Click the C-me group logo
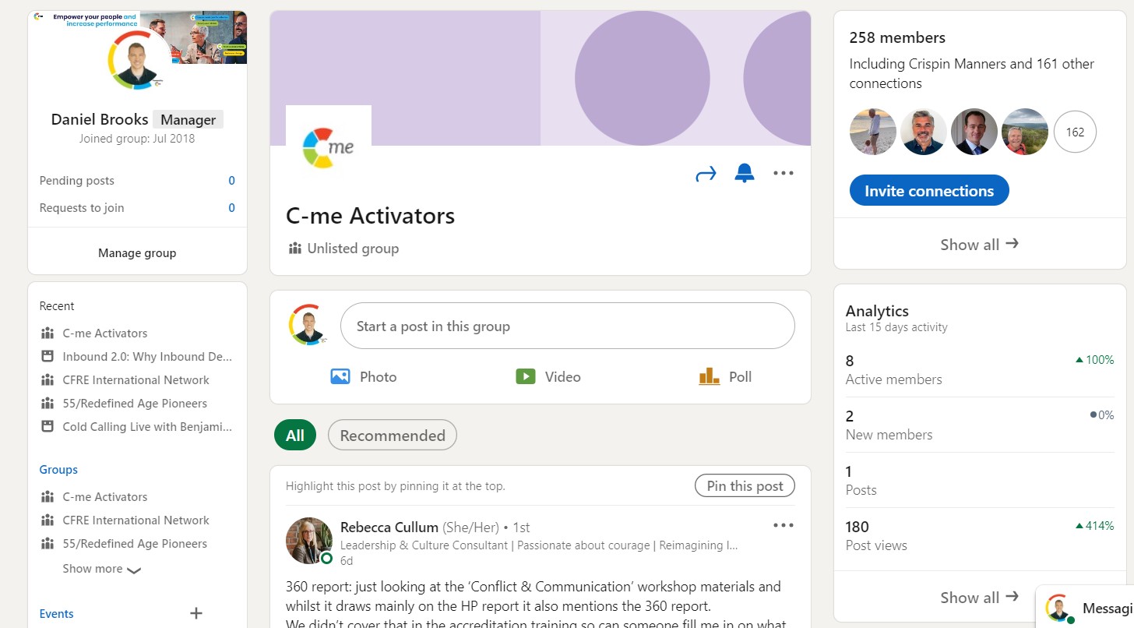 click(x=329, y=148)
